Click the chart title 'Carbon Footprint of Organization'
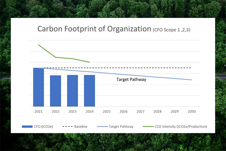 (94, 29)
